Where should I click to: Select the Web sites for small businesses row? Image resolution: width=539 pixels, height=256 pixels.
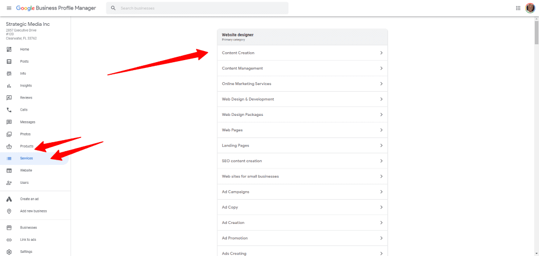pyautogui.click(x=303, y=176)
